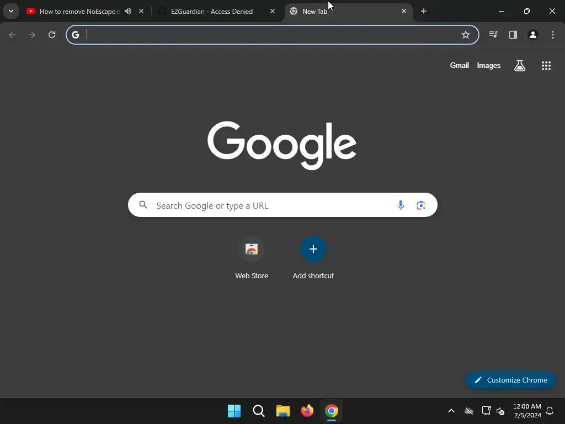
Task: Open Chrome three-dot menu
Action: click(553, 35)
